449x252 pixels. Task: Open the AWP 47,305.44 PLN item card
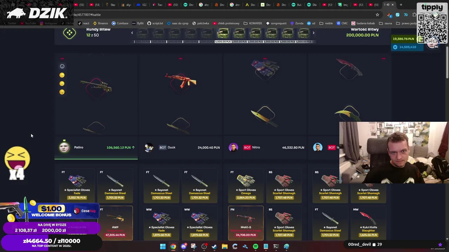pos(115,223)
